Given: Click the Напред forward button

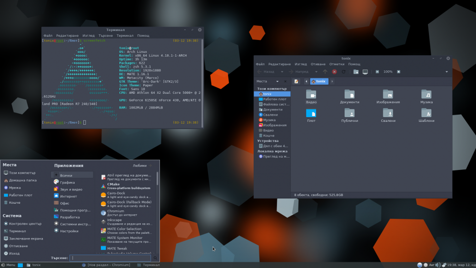Looking at the screenshot, I should coord(299,71).
